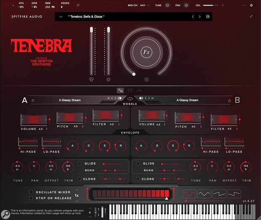Go to the next preset arrow
This screenshot has height=220, width=261.
(200, 16)
